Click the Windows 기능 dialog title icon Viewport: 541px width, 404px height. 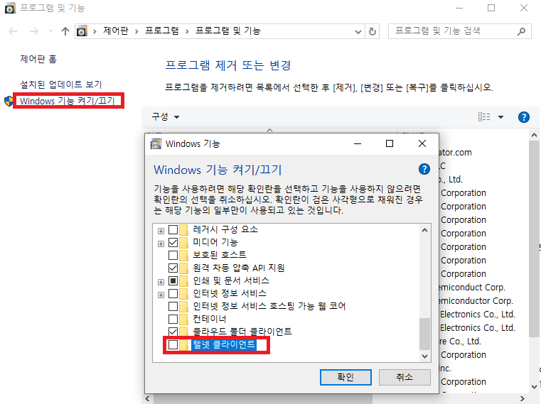tap(156, 143)
